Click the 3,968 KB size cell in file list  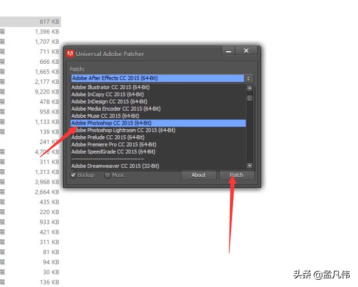(x=47, y=182)
